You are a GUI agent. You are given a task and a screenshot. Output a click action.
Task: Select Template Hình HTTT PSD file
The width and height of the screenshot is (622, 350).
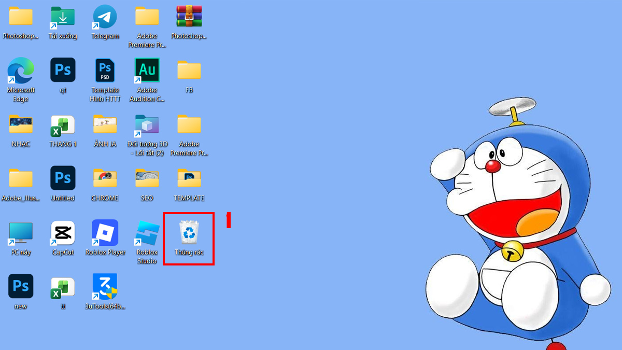105,70
